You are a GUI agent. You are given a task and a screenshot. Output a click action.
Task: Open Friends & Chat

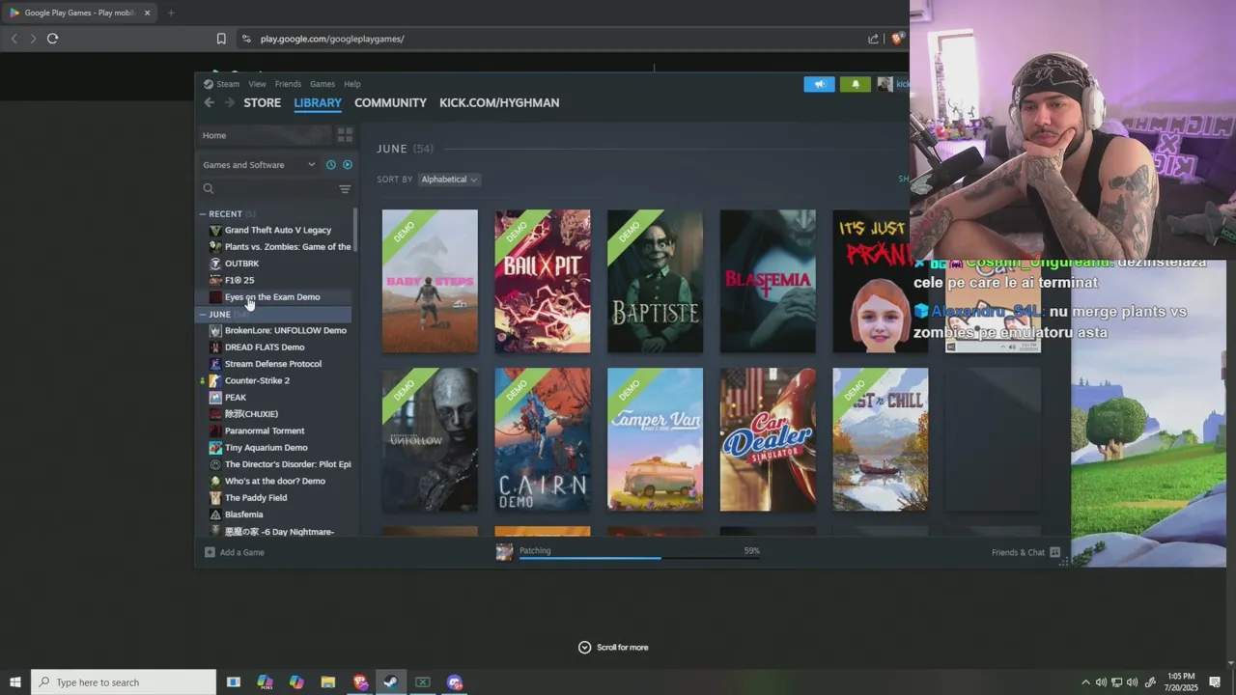1025,552
